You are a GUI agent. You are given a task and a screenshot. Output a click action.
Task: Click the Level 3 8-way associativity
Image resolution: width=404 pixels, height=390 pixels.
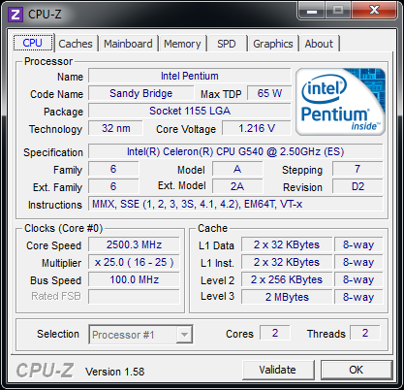pyautogui.click(x=358, y=297)
